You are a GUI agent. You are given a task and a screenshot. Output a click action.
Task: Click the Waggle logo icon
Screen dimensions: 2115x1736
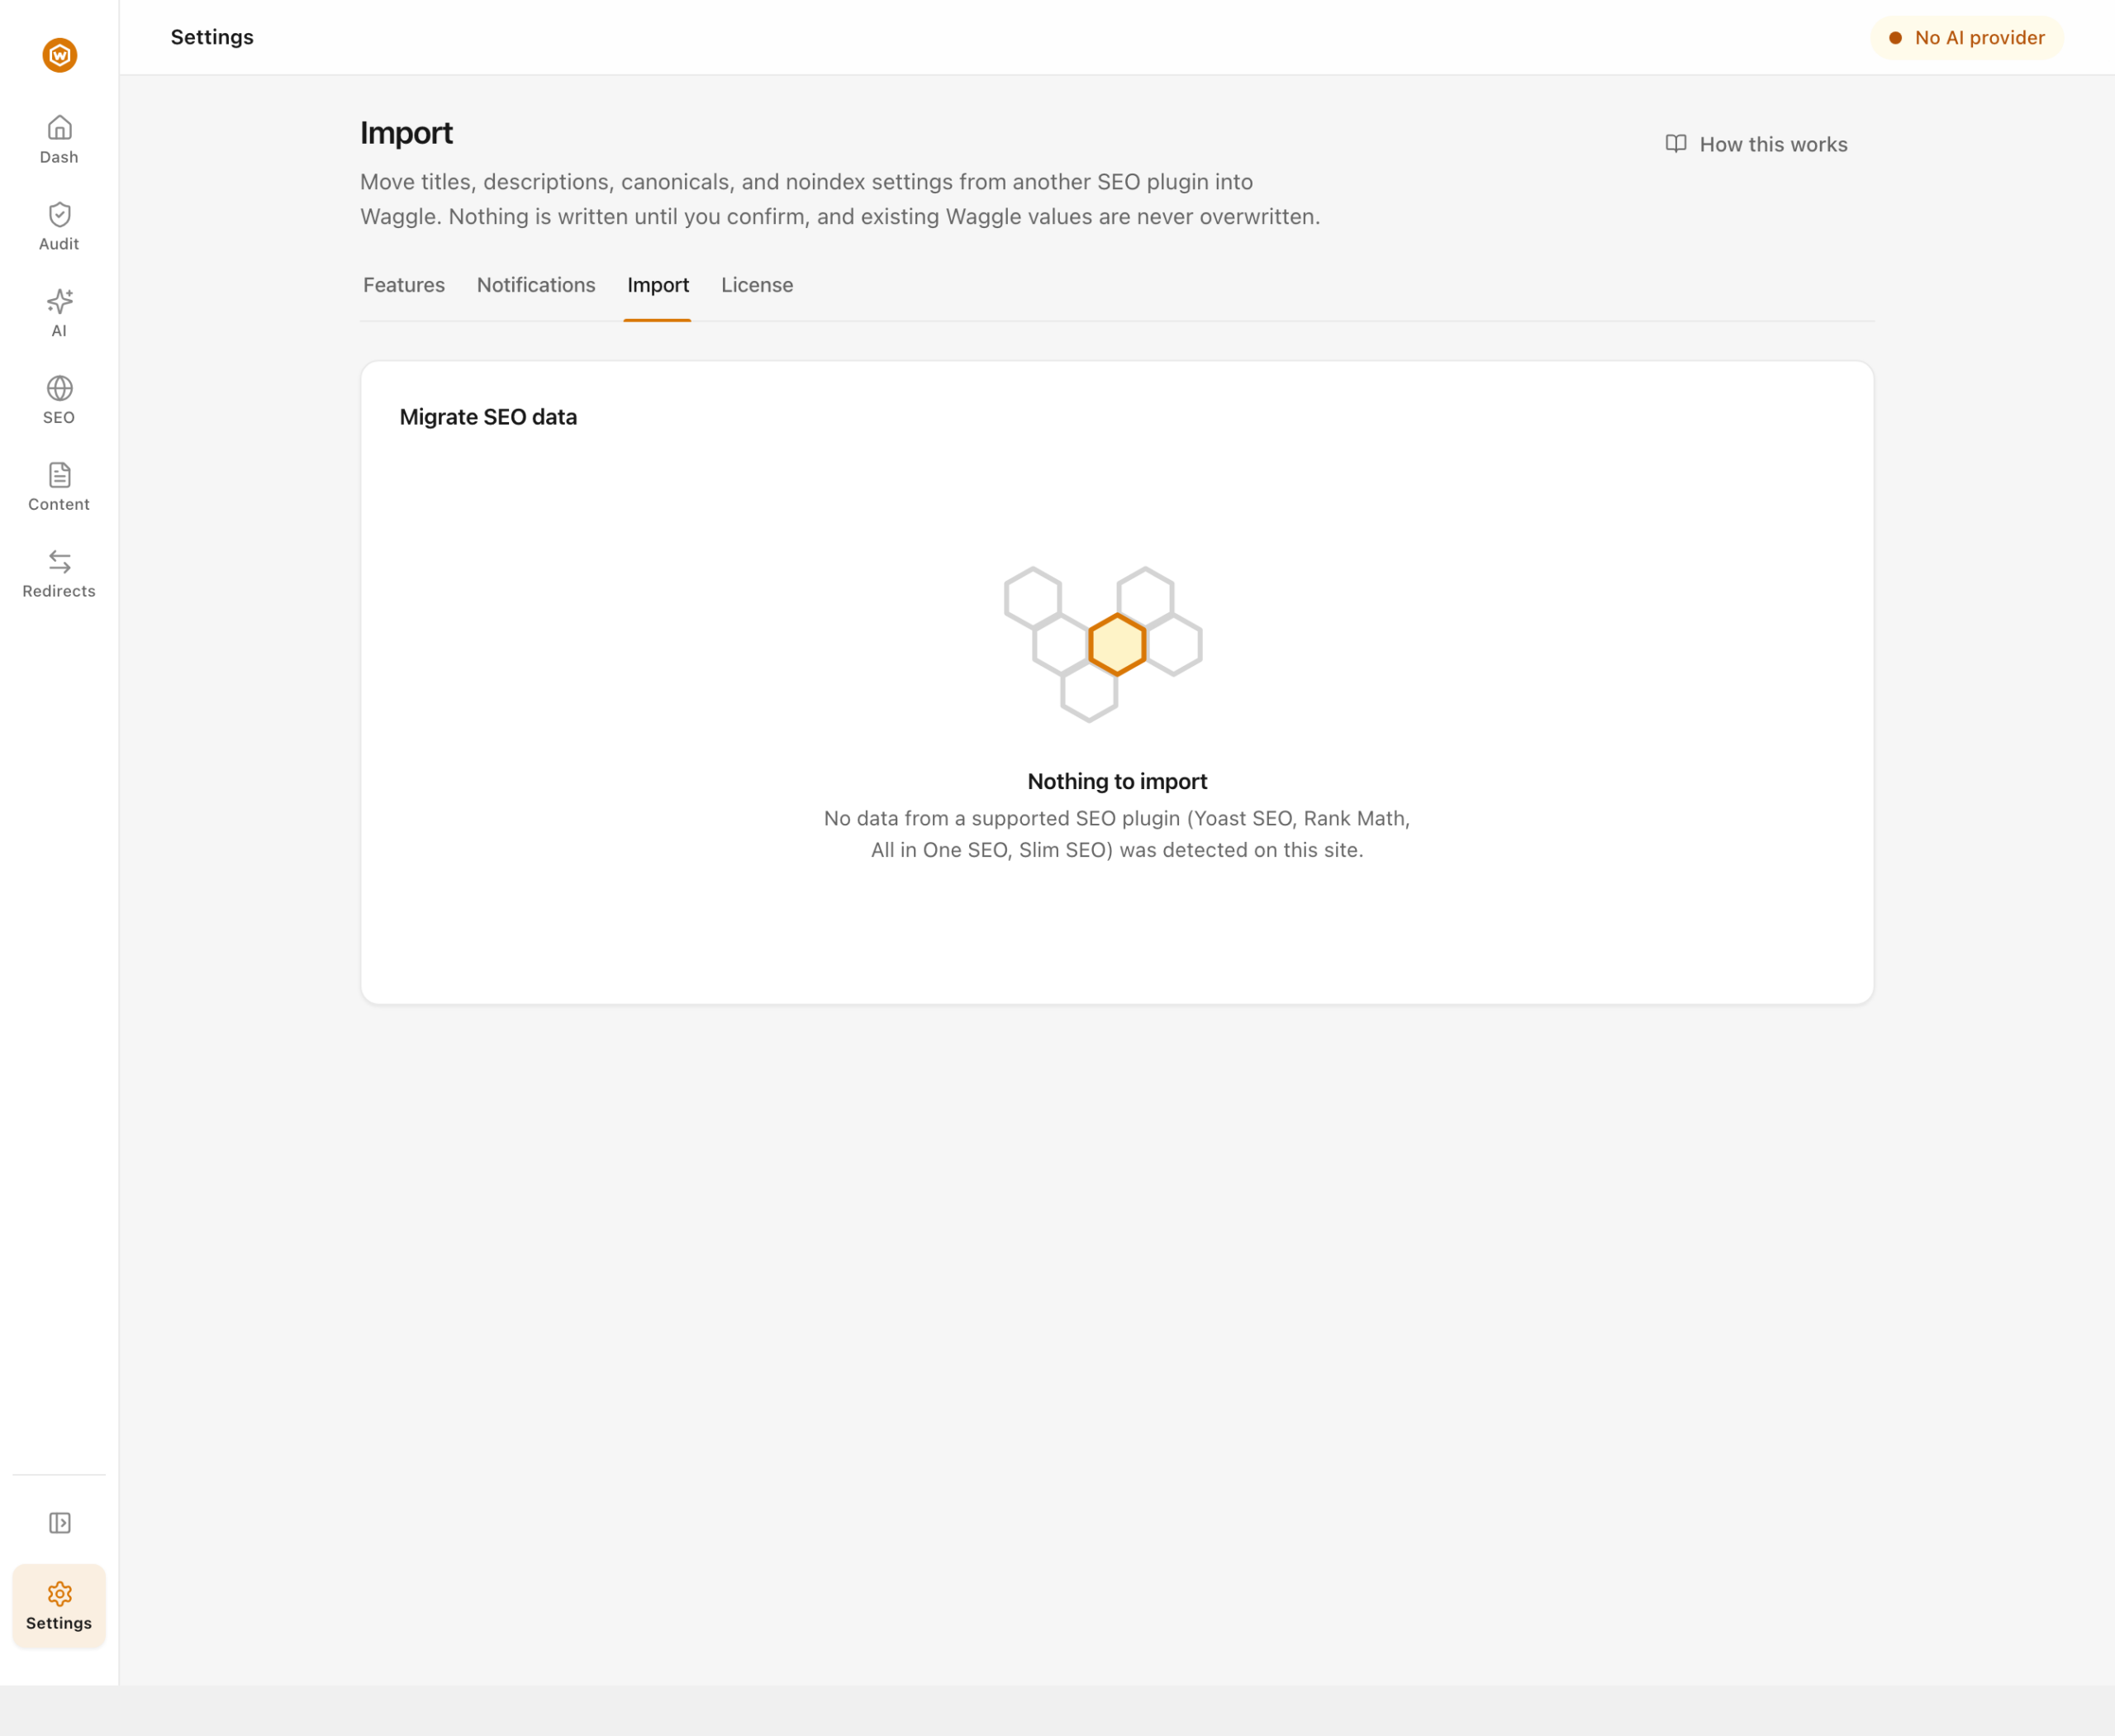point(59,55)
